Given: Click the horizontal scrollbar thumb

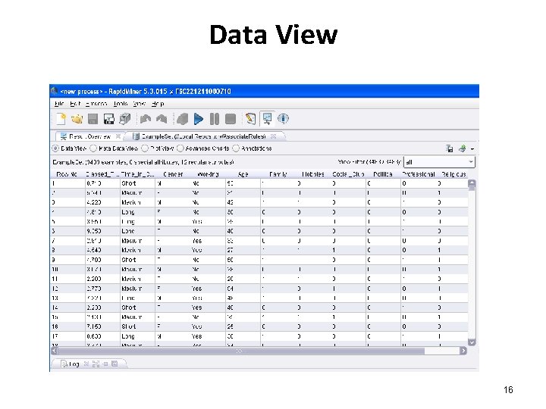Looking at the screenshot, I should pos(241,351).
